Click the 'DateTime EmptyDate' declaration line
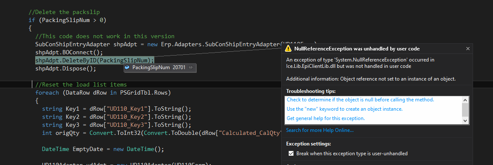 103,149
